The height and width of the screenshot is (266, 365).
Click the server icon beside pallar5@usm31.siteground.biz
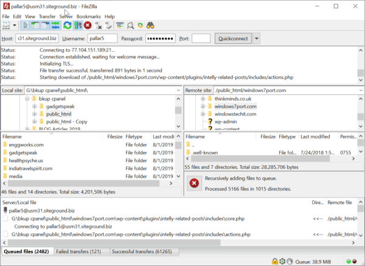pos(5,210)
